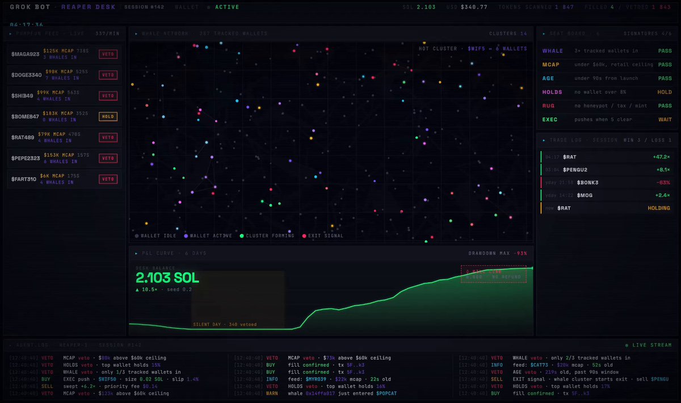Select the Exit Signal legend dot
Image resolution: width=681 pixels, height=403 pixels.
[304, 236]
